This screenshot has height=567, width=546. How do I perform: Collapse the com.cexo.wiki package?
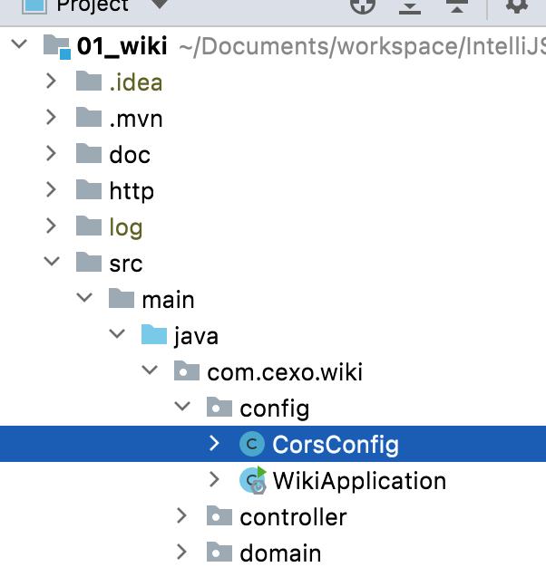click(150, 370)
